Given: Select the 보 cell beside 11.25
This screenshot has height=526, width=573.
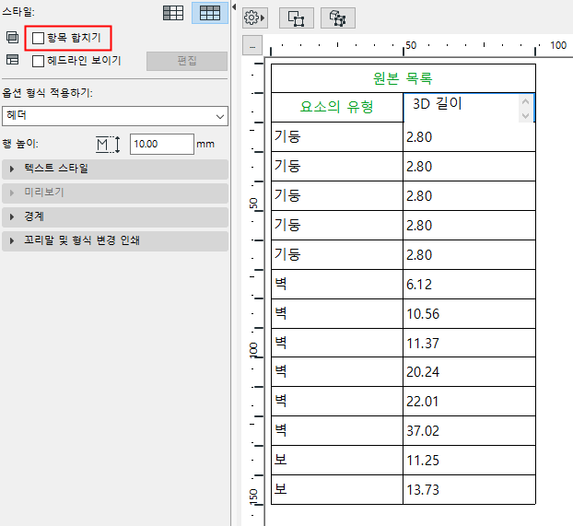Looking at the screenshot, I should click(x=337, y=461).
